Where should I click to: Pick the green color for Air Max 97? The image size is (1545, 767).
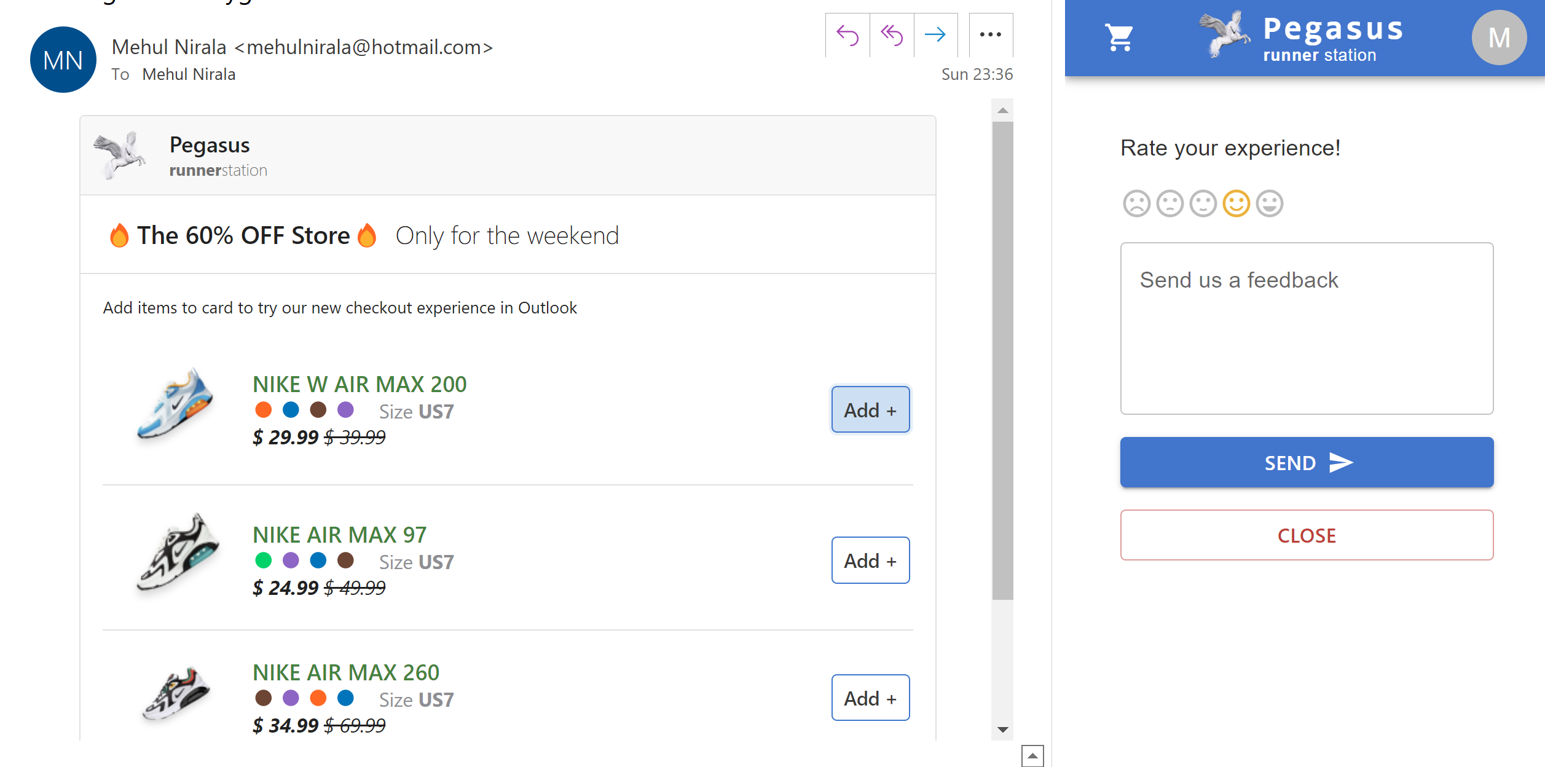pyautogui.click(x=264, y=560)
